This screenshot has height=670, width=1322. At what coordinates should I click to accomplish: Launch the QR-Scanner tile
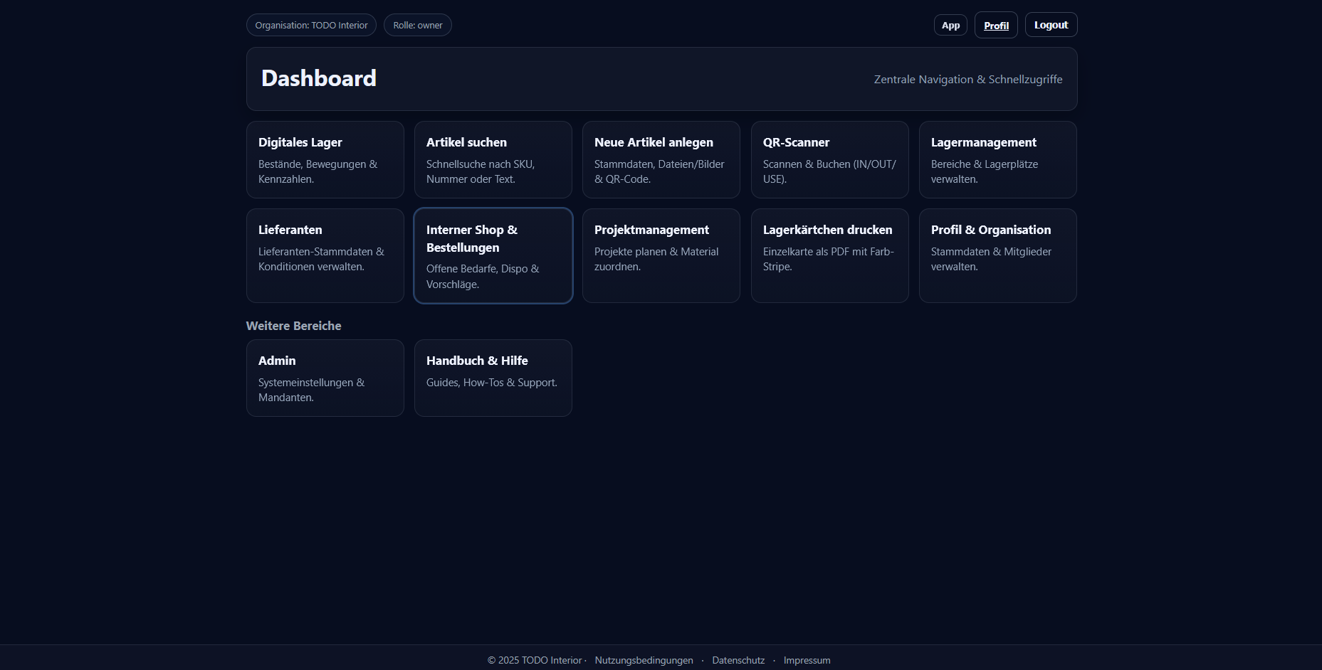click(829, 159)
